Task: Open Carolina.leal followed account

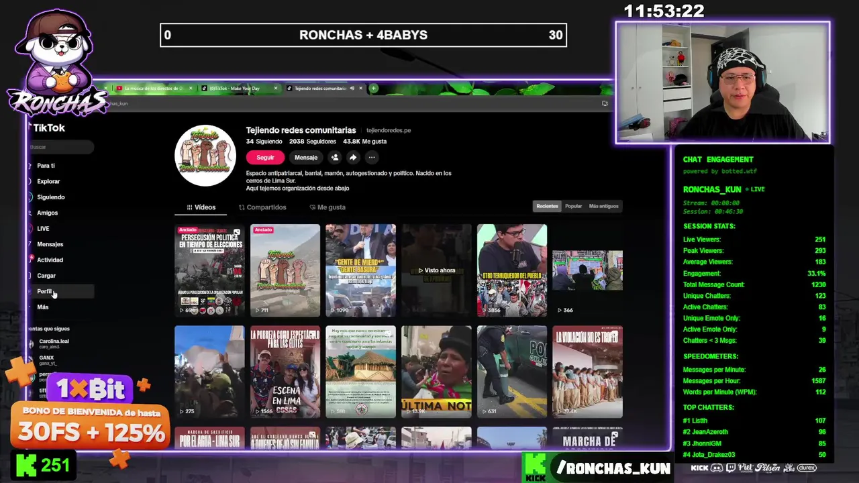Action: 54,343
